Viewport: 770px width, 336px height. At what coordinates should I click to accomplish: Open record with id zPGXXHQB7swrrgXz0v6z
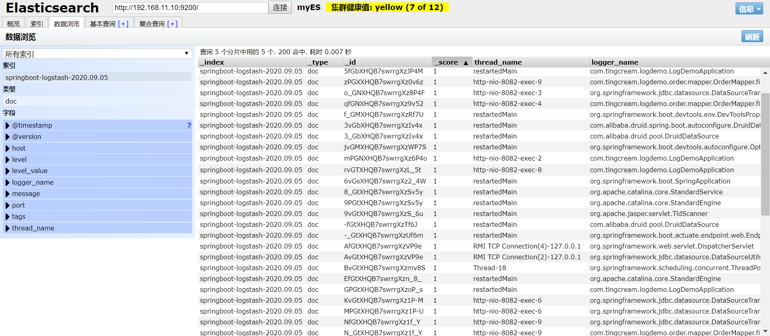383,82
